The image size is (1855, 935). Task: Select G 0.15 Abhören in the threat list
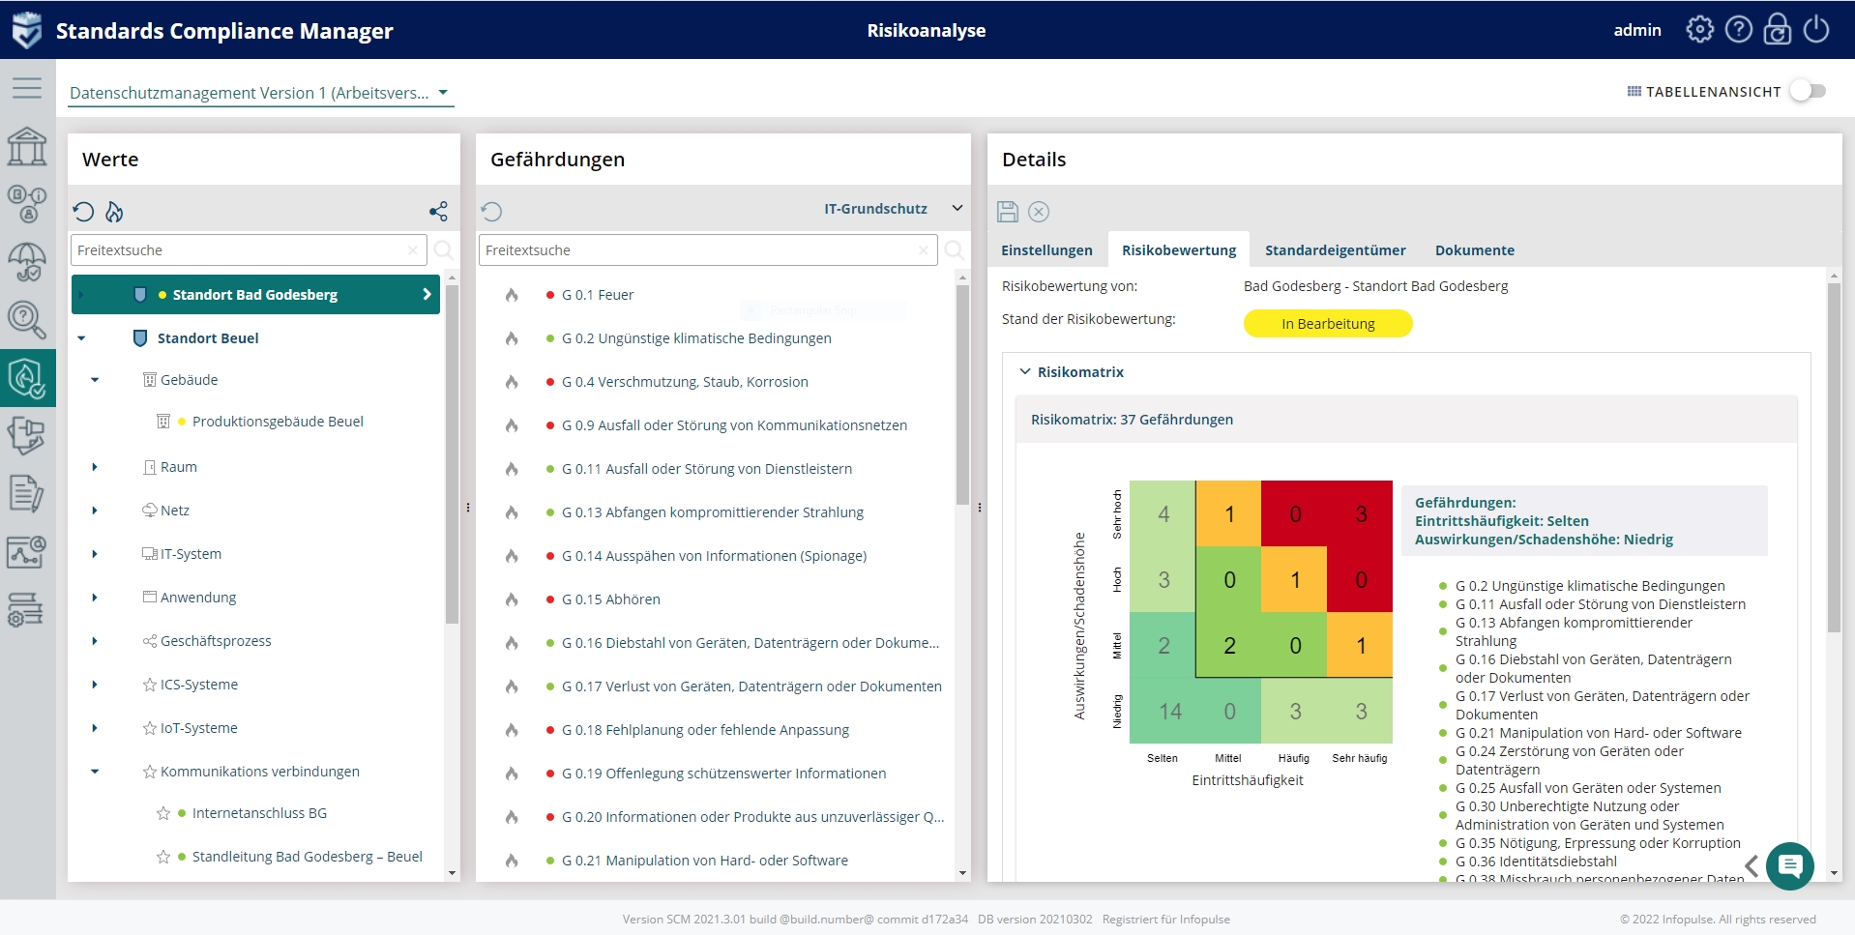[610, 599]
